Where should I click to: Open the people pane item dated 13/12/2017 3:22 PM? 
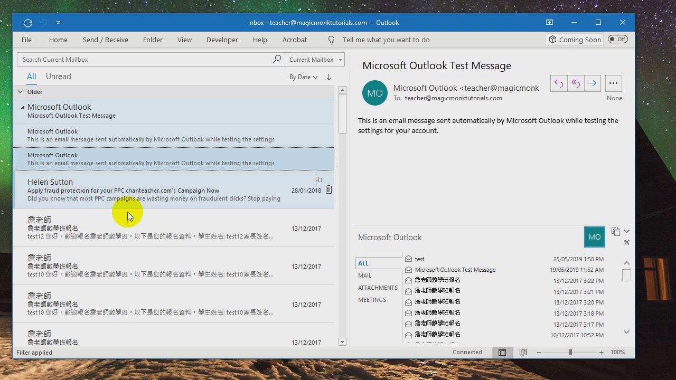pos(504,280)
